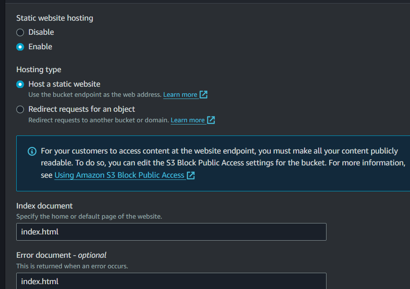
Task: Click the Index document field label
Action: click(x=44, y=206)
